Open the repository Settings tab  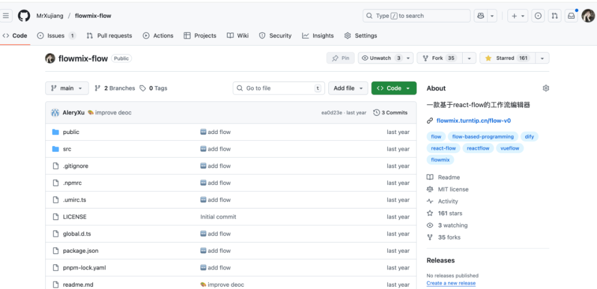pyautogui.click(x=360, y=36)
